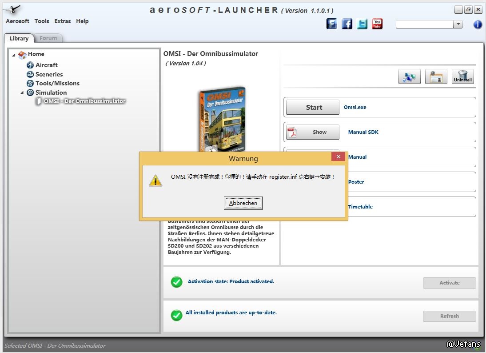Switch to the Library tab
The width and height of the screenshot is (486, 353).
coord(19,38)
